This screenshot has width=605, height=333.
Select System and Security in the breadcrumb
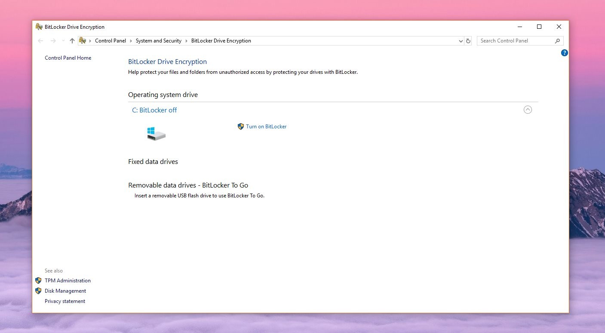pyautogui.click(x=159, y=41)
